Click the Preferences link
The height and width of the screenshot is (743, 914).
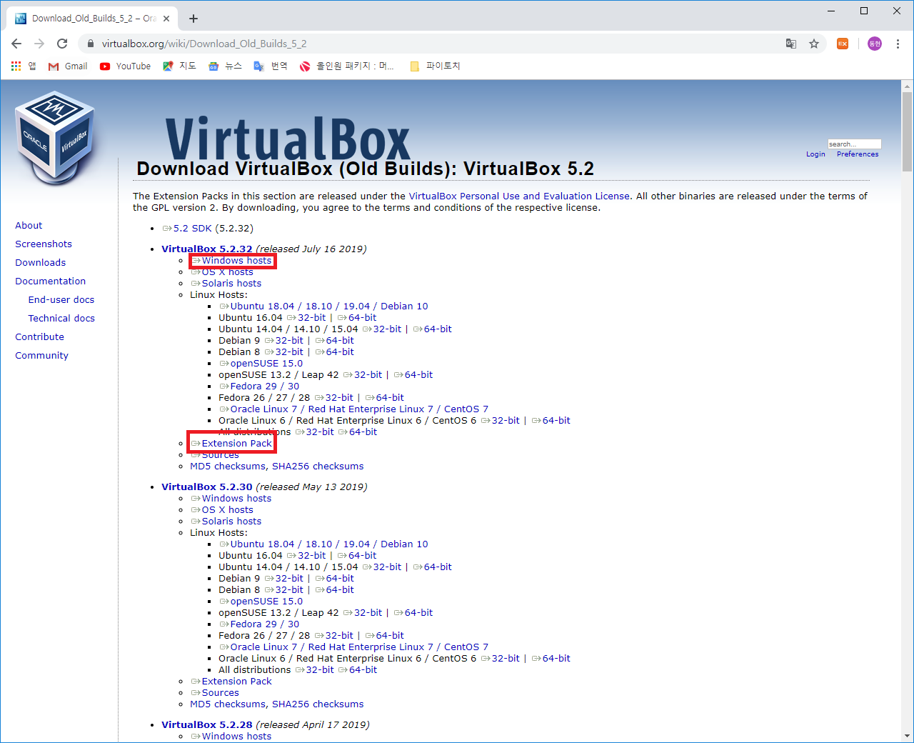pos(858,154)
